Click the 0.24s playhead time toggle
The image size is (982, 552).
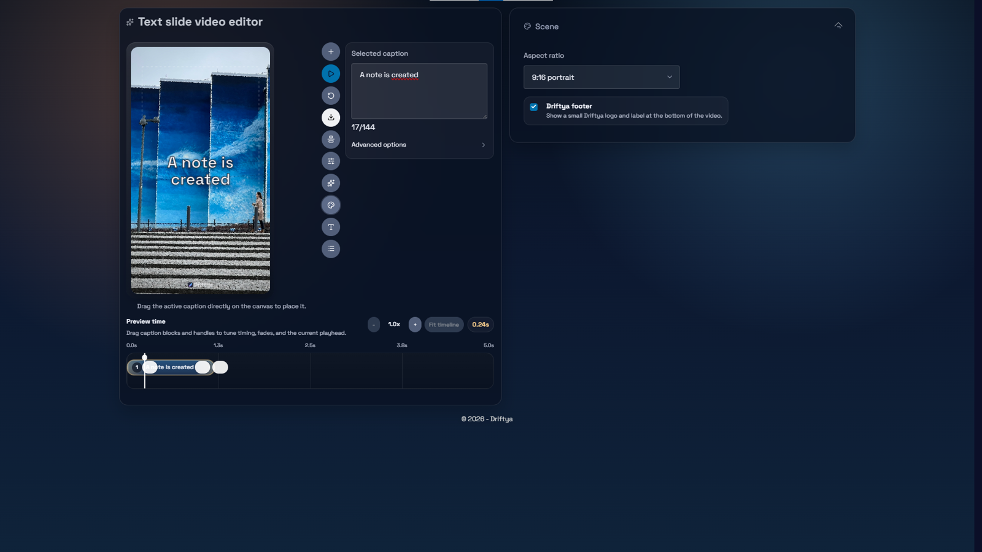point(481,324)
